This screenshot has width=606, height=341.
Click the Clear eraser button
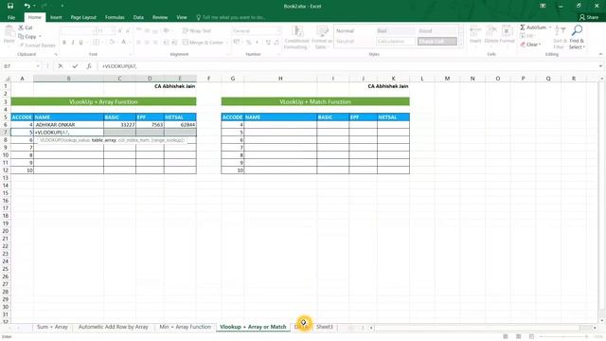click(x=529, y=45)
